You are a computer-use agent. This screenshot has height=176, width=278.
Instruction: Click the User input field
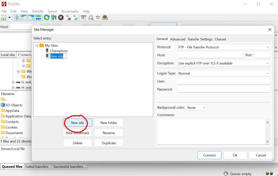tap(224, 81)
